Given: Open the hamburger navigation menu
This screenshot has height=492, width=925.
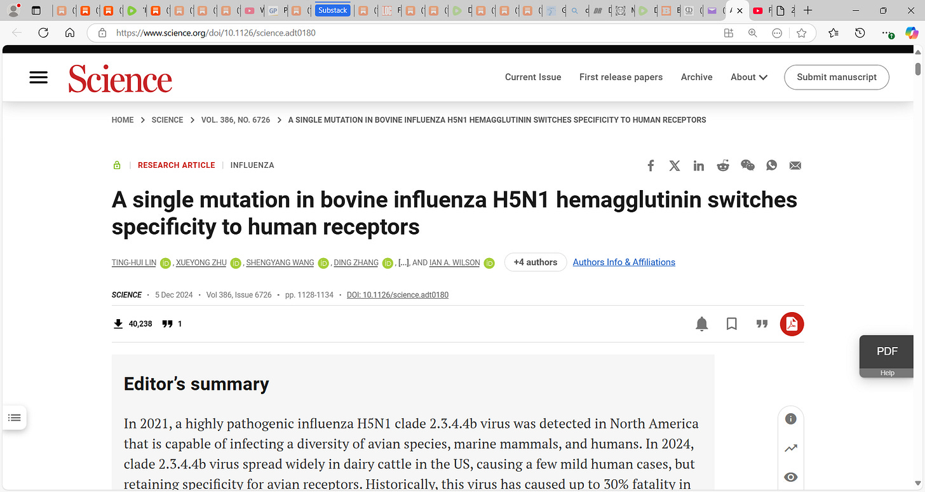Looking at the screenshot, I should point(39,78).
